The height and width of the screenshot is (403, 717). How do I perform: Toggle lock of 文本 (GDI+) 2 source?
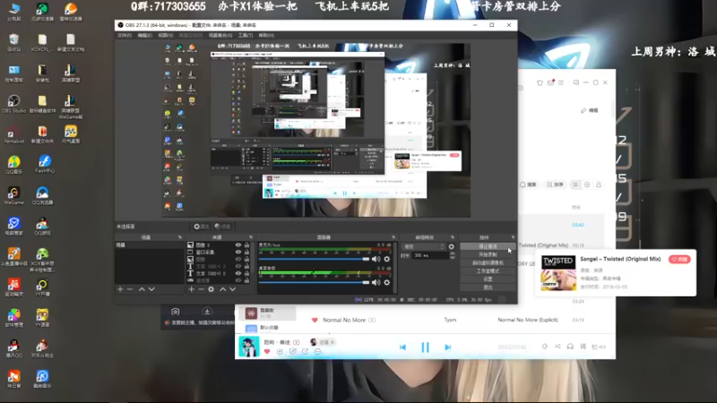(x=247, y=273)
